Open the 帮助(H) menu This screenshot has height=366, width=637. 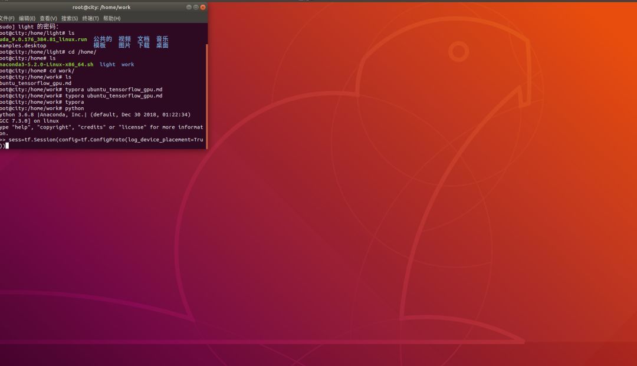coord(112,18)
